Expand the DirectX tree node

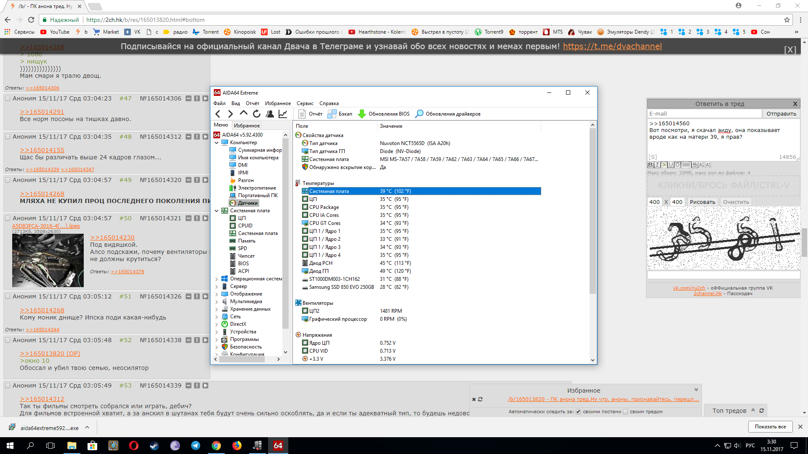tap(217, 324)
